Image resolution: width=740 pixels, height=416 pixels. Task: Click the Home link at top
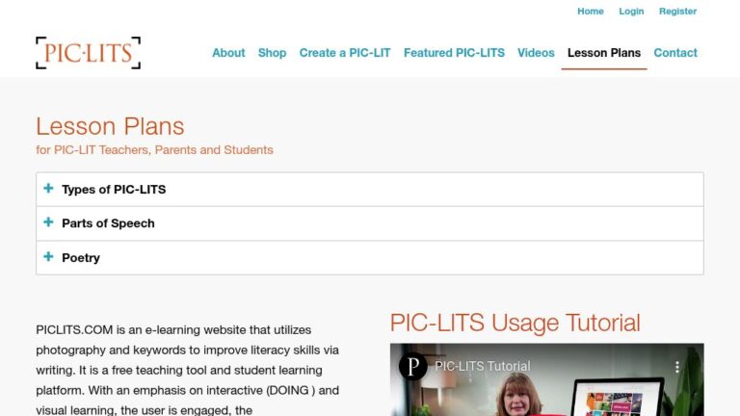pyautogui.click(x=591, y=12)
